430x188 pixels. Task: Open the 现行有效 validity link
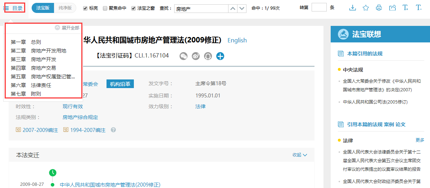[x=73, y=106]
